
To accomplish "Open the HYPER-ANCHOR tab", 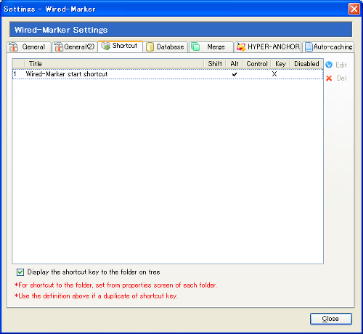I will 268,47.
